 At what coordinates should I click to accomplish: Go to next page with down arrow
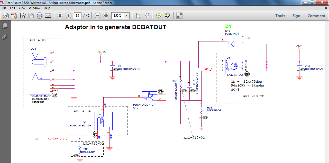click(x=68, y=16)
